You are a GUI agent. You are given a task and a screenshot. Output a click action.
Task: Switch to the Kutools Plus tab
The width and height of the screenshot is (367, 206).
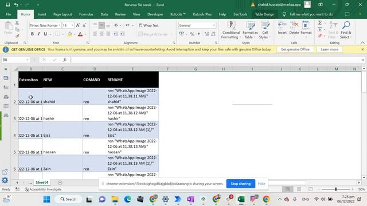pos(202,14)
